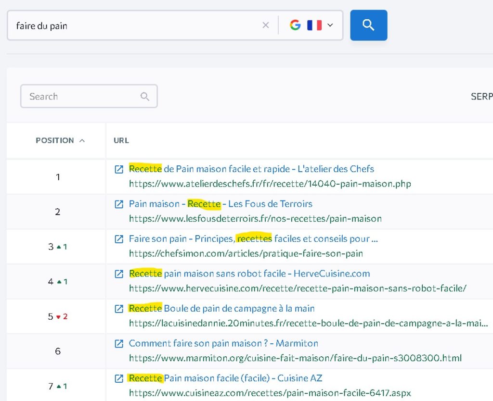Click the lacuisinedannie.20minutes.fr URL text
The width and height of the screenshot is (493, 401).
(x=309, y=323)
